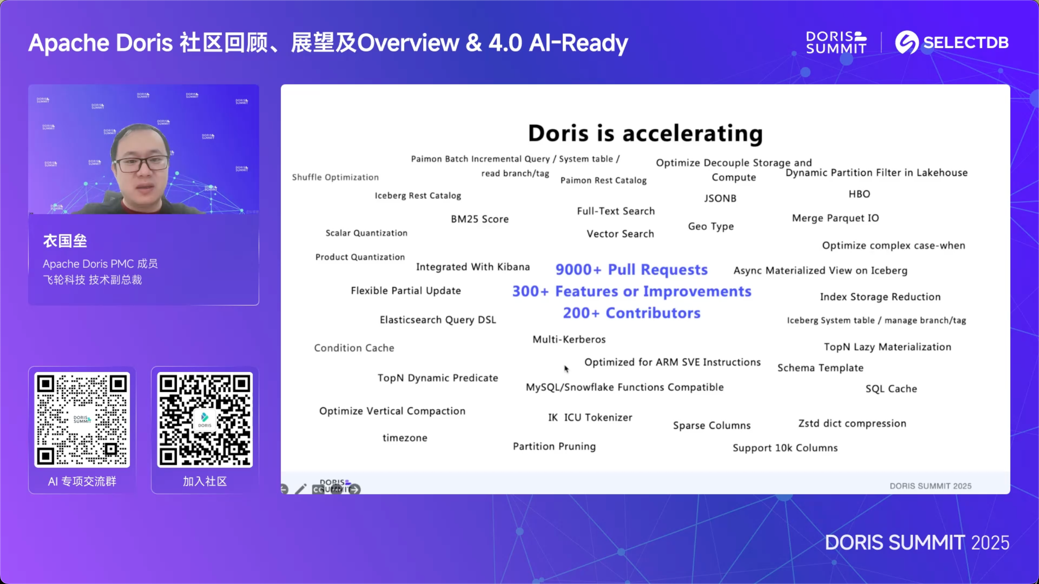1039x584 pixels.
Task: Advance to the next slide arrow
Action: click(356, 490)
